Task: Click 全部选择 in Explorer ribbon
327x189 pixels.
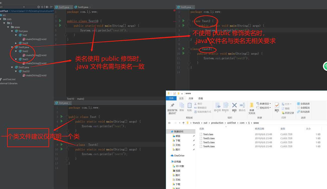Action: (x=303, y=104)
